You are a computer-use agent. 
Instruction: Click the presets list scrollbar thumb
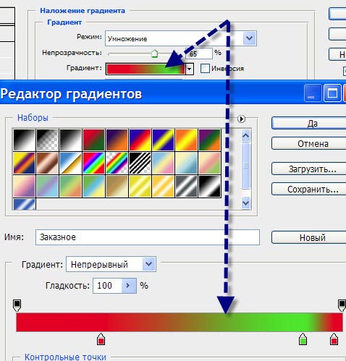245,166
